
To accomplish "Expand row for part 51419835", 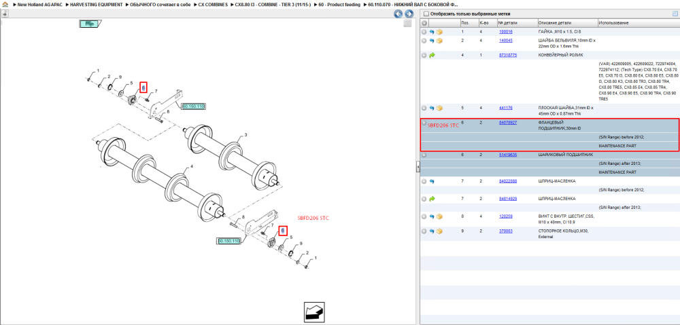I will 424,155.
